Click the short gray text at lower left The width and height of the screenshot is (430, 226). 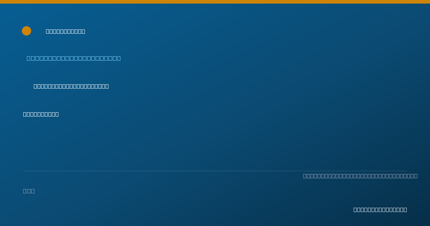click(x=29, y=191)
